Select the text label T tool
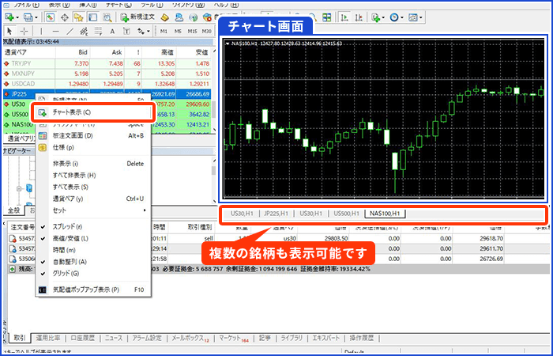Viewport: 553px width, 356px height. [x=126, y=31]
